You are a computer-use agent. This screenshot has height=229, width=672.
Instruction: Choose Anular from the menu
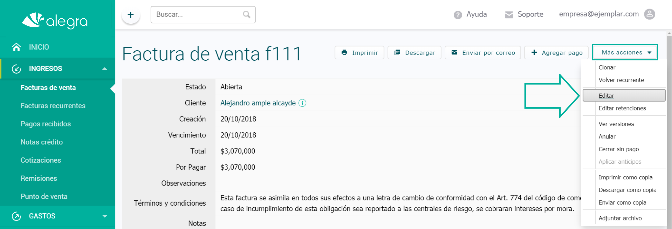pyautogui.click(x=607, y=137)
